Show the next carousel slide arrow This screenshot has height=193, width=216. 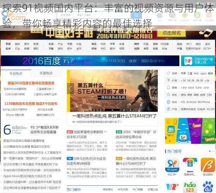coord(154,89)
